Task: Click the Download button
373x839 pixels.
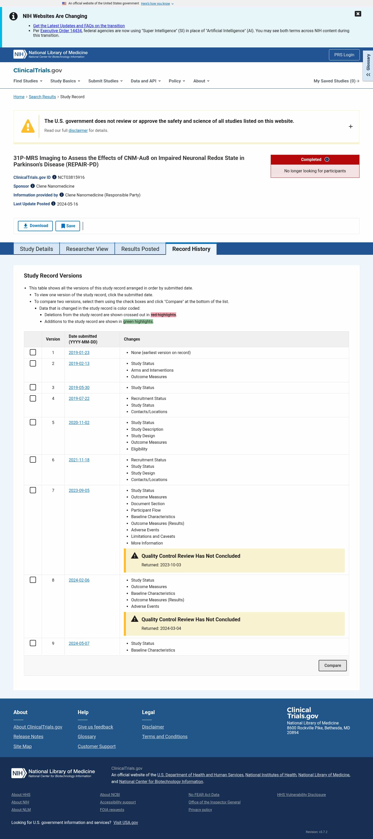Action: tap(35, 226)
